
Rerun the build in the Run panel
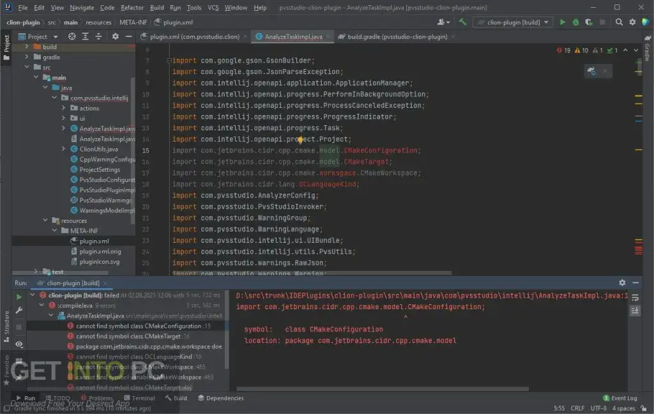(x=18, y=296)
